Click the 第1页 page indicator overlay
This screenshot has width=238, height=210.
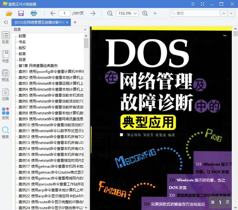click(220, 202)
